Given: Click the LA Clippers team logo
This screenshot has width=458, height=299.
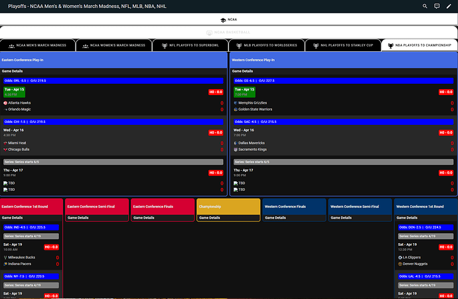Looking at the screenshot, I should [401, 257].
